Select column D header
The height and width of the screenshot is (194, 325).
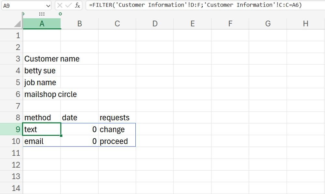pos(155,24)
